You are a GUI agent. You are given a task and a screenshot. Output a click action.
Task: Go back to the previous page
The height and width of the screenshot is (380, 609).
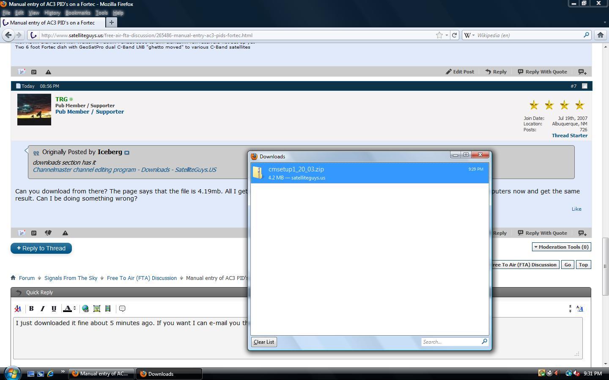[8, 35]
